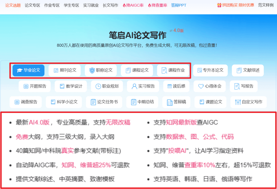Screen dimensions: 277x189
Task: Click the icon beside 专升本论文
Action: pyautogui.click(x=200, y=70)
